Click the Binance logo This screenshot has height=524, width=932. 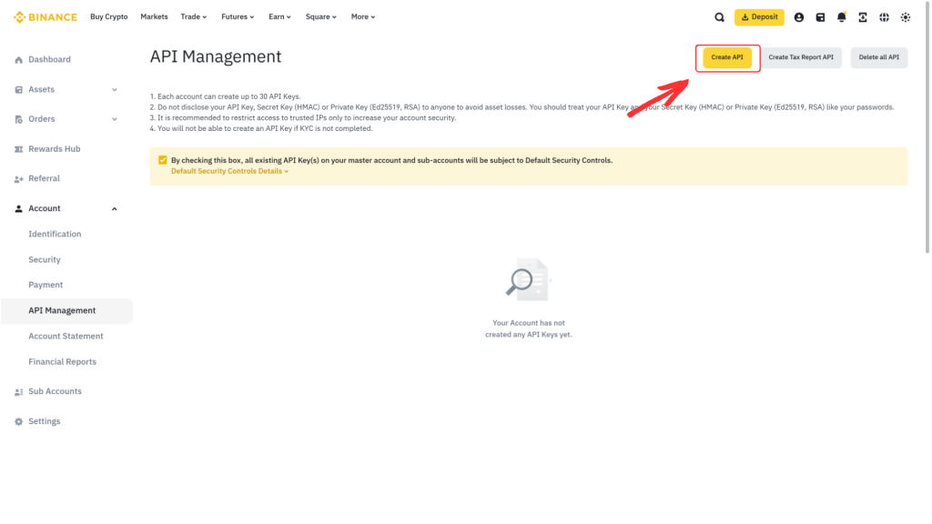pos(46,17)
